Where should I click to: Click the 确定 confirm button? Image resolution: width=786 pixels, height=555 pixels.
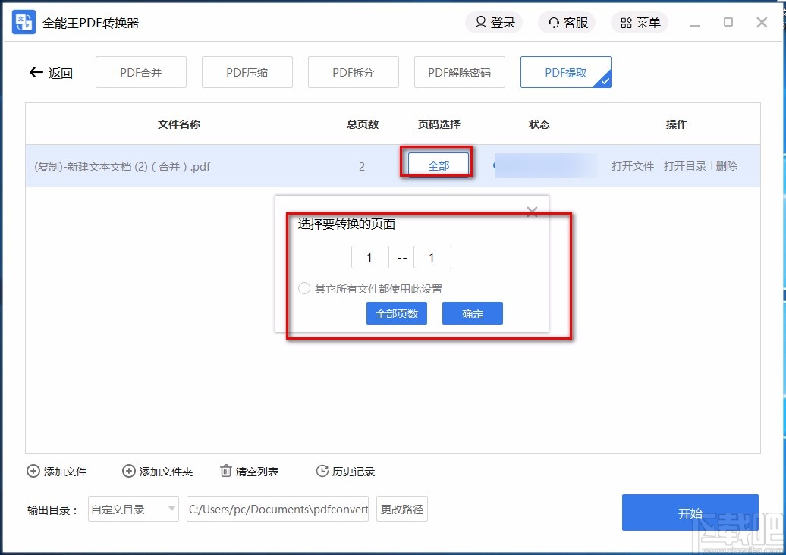coord(472,313)
